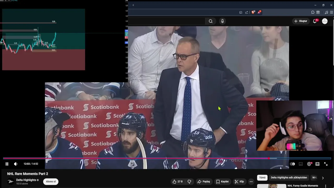Click the share page icon in address bar
This screenshot has height=188, width=334.
click(247, 12)
